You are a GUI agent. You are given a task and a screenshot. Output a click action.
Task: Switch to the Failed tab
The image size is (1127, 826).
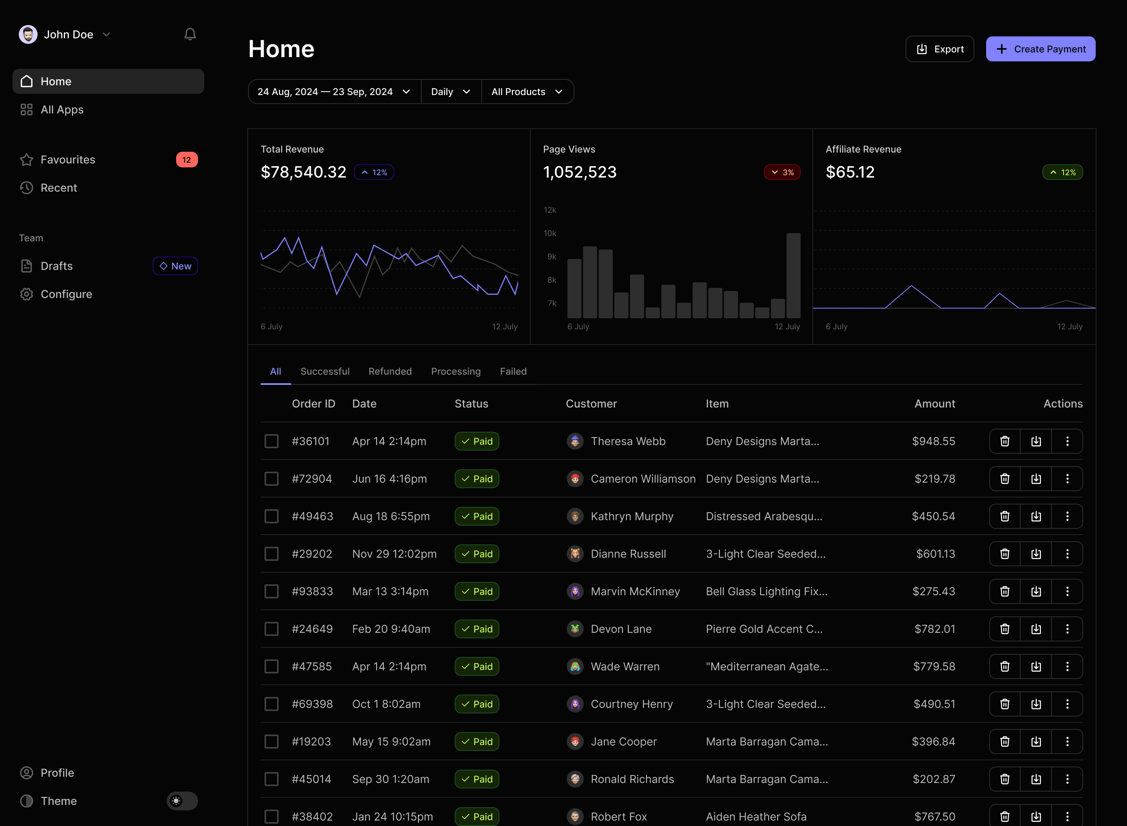click(x=513, y=372)
